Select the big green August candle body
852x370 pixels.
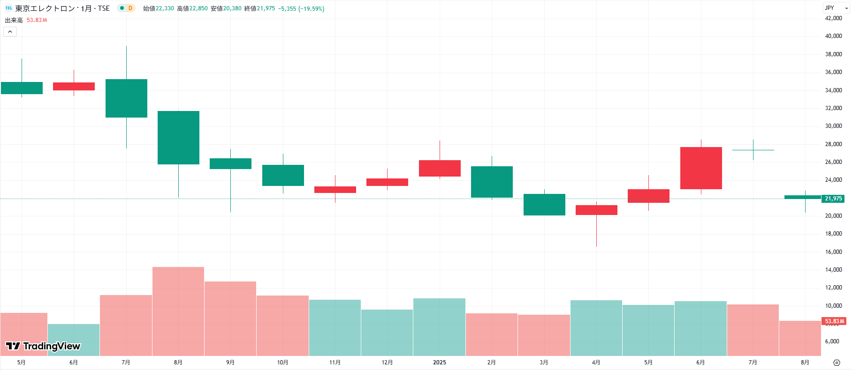178,138
